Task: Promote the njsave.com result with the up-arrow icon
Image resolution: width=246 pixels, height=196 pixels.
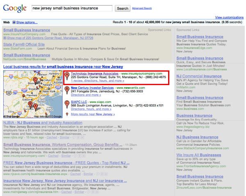Action: click(x=102, y=174)
